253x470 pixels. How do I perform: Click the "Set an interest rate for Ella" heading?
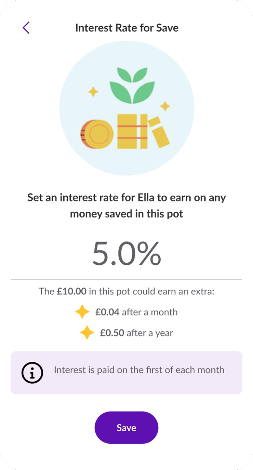click(x=126, y=206)
